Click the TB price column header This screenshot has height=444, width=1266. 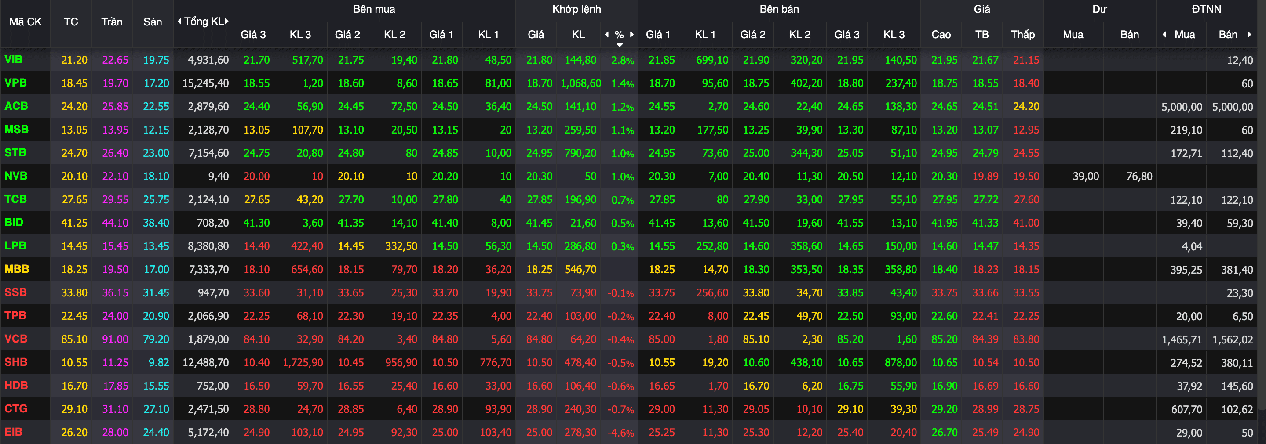[x=981, y=34]
